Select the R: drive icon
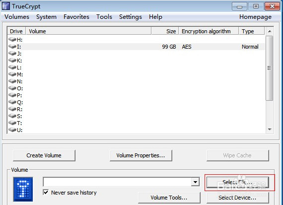Viewport: 283px width, 205px height. [12, 109]
